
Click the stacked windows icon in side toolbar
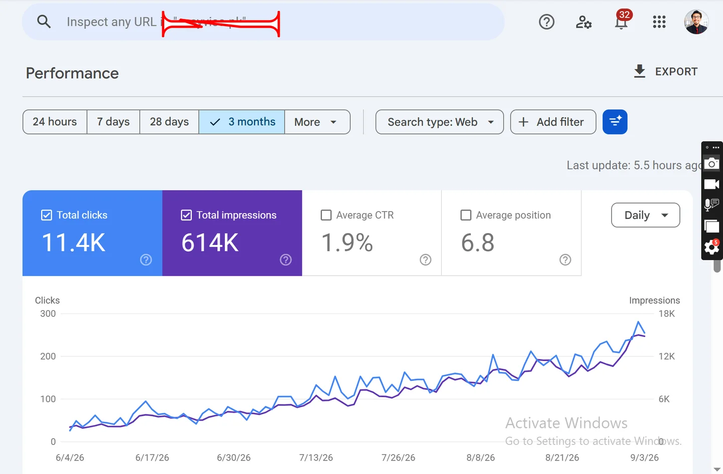pyautogui.click(x=711, y=226)
